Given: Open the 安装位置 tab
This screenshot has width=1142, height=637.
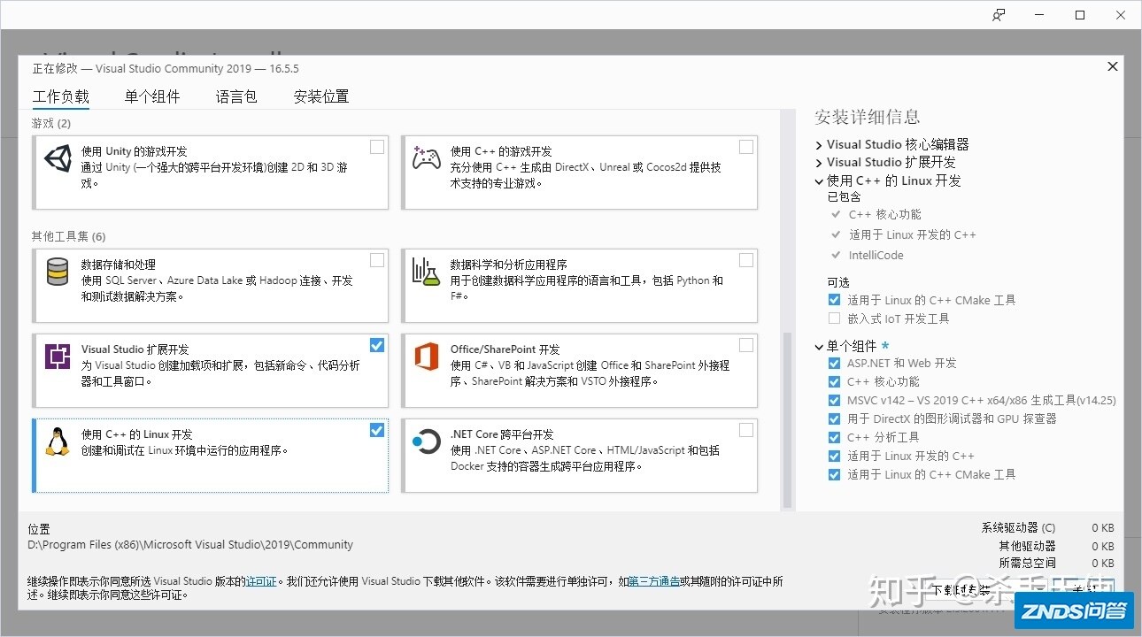Looking at the screenshot, I should tap(321, 96).
